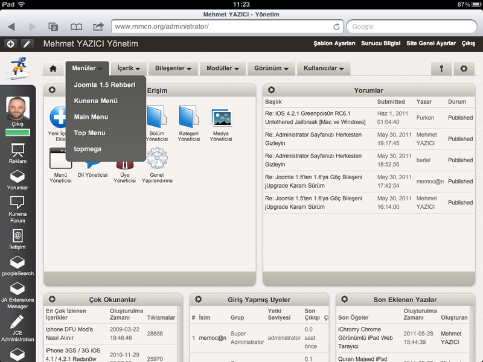Image resolution: width=483 pixels, height=362 pixels.
Task: Open the Erişim panel gear icon
Action: [x=52, y=90]
